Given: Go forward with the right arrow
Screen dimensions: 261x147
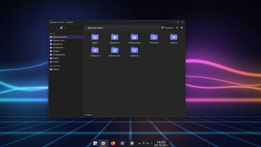Looking at the screenshot, I should pos(56,28).
